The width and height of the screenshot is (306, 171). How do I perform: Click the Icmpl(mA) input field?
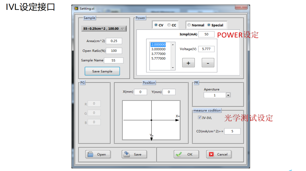[x=206, y=34]
